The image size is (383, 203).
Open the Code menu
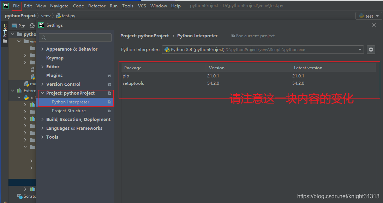[x=78, y=6]
